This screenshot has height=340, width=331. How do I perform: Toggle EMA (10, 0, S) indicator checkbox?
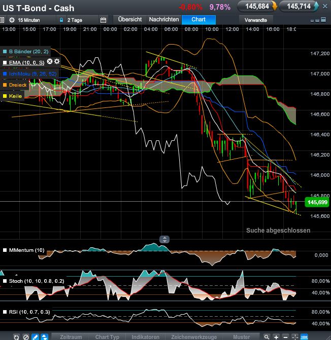(5, 63)
